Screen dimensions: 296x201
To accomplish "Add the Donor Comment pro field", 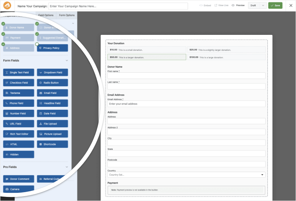I will (x=19, y=179).
